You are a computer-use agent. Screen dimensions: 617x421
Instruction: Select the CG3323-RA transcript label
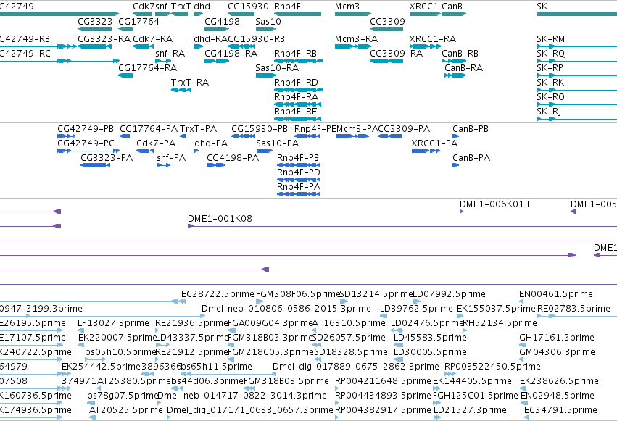coord(104,39)
